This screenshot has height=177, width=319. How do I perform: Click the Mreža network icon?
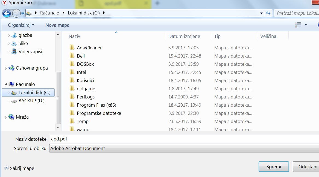[11, 117]
